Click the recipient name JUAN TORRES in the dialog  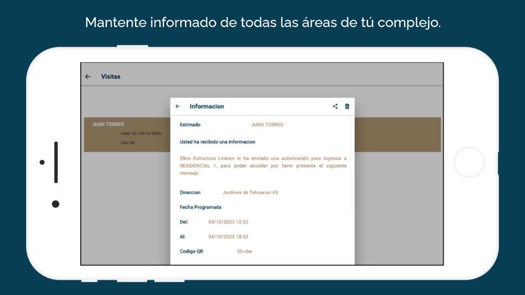tap(267, 124)
